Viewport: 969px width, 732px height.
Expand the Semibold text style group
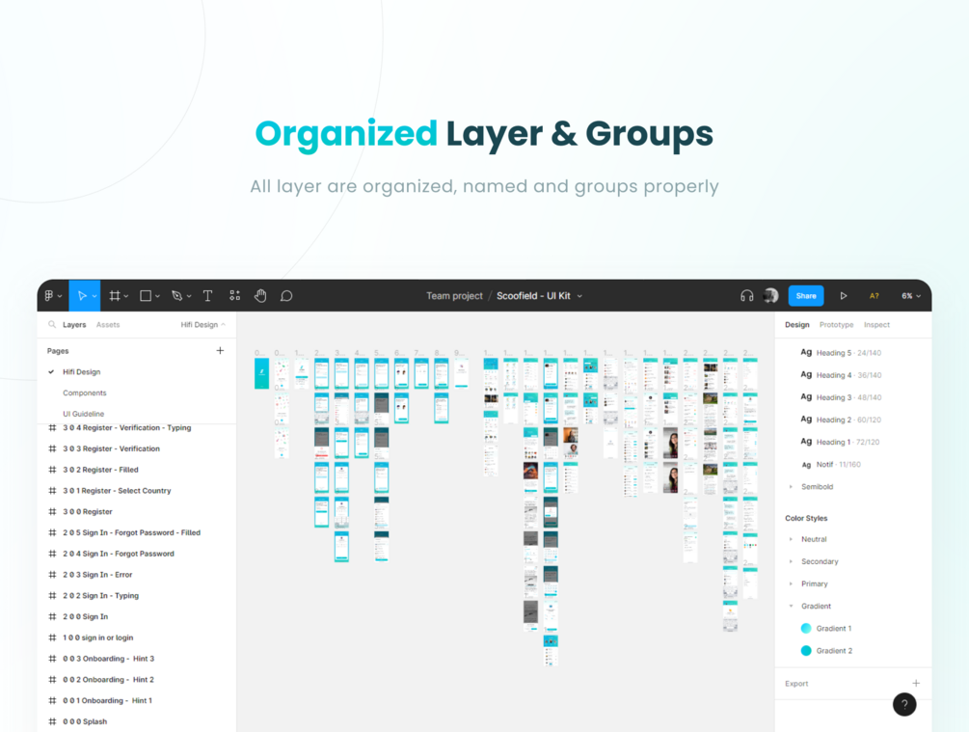click(x=791, y=487)
